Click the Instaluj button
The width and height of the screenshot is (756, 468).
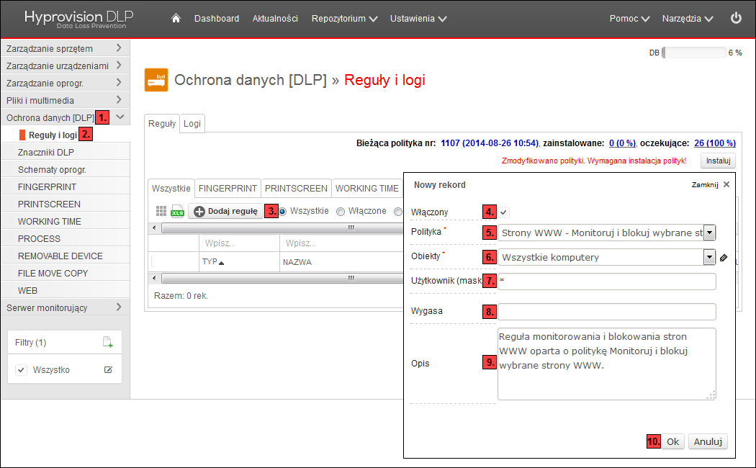click(718, 161)
